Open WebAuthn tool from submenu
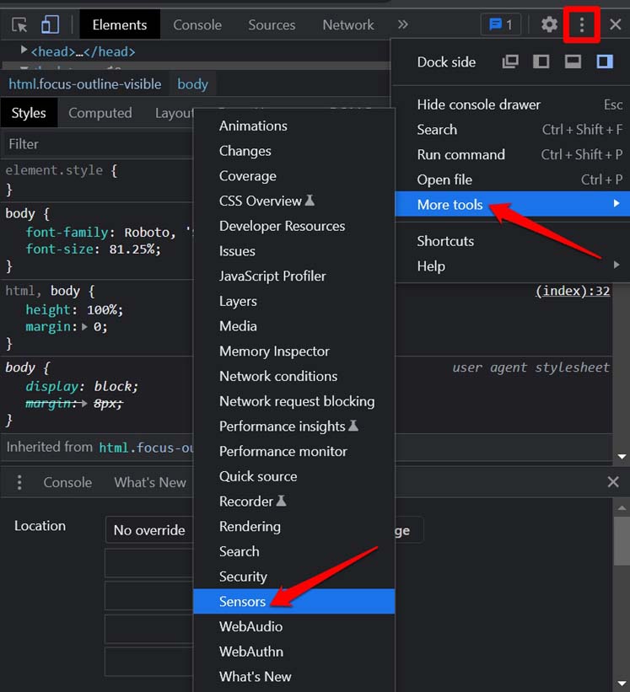 coord(294,652)
